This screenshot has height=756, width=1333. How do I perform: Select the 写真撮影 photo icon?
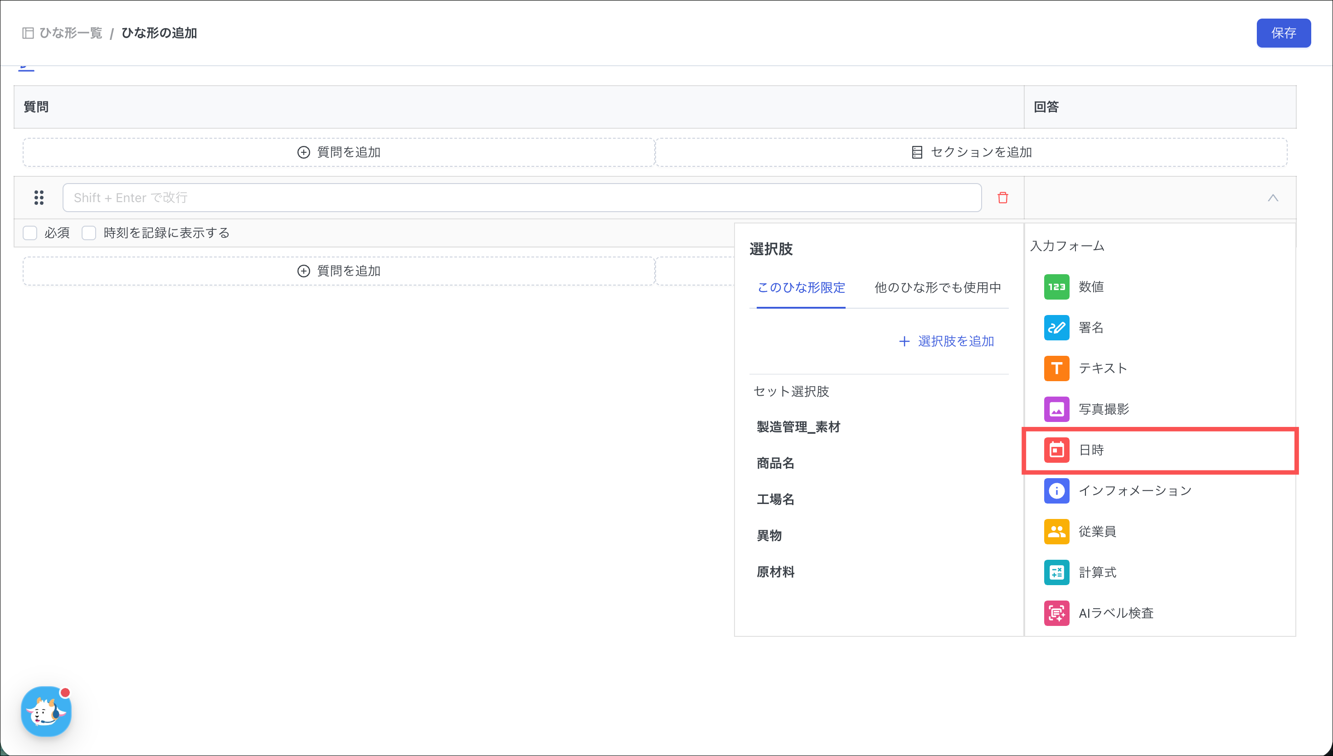1056,409
